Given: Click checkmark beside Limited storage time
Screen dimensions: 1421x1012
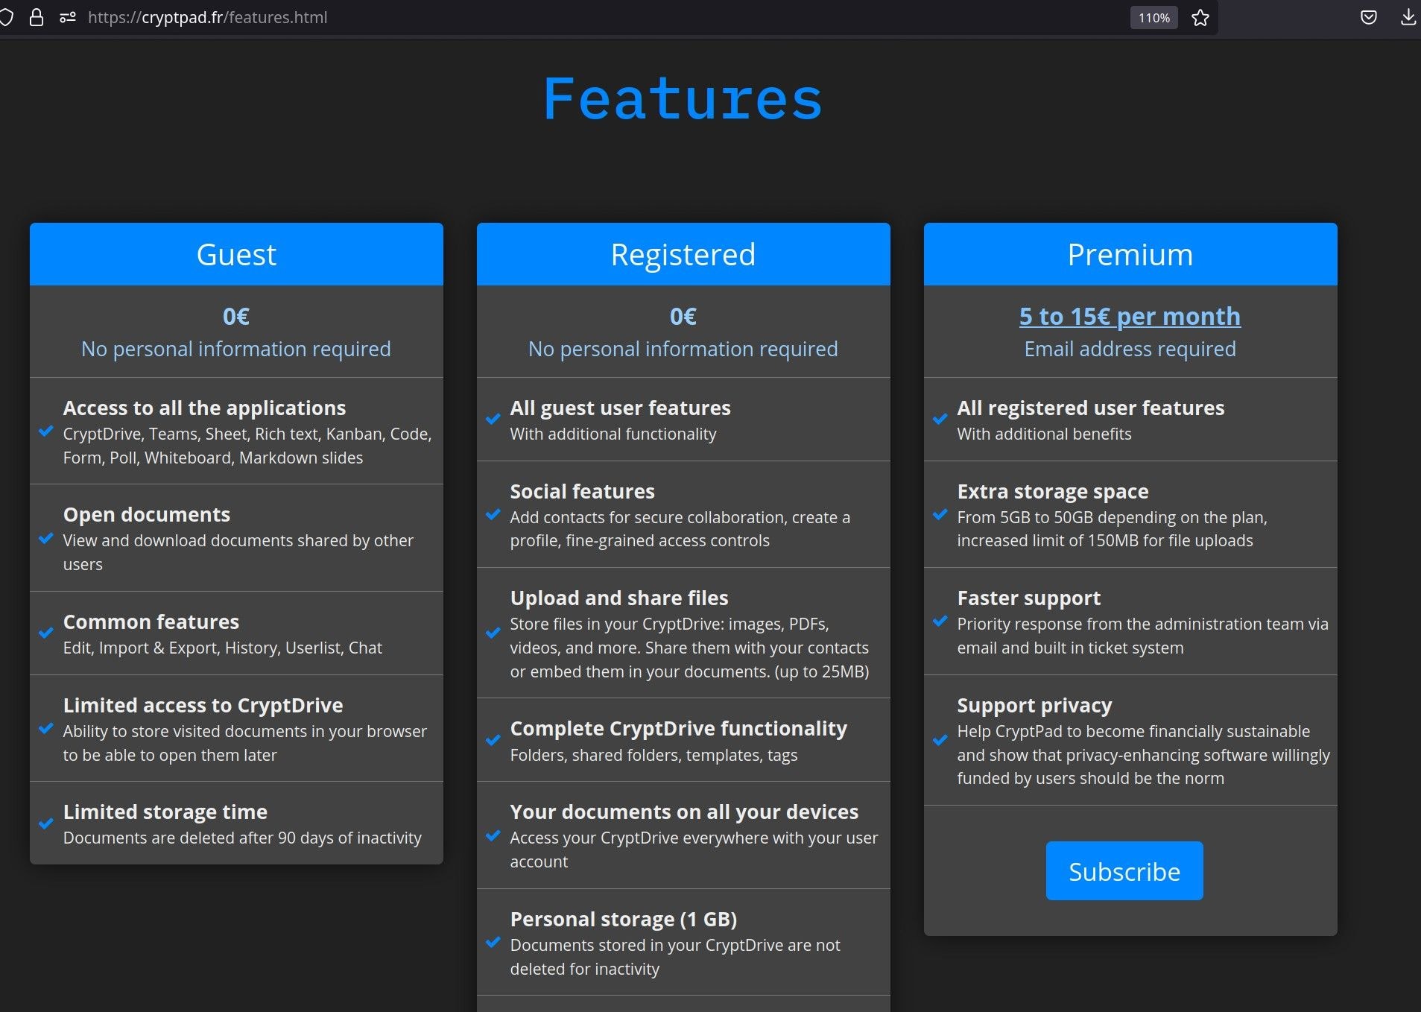Looking at the screenshot, I should (46, 823).
